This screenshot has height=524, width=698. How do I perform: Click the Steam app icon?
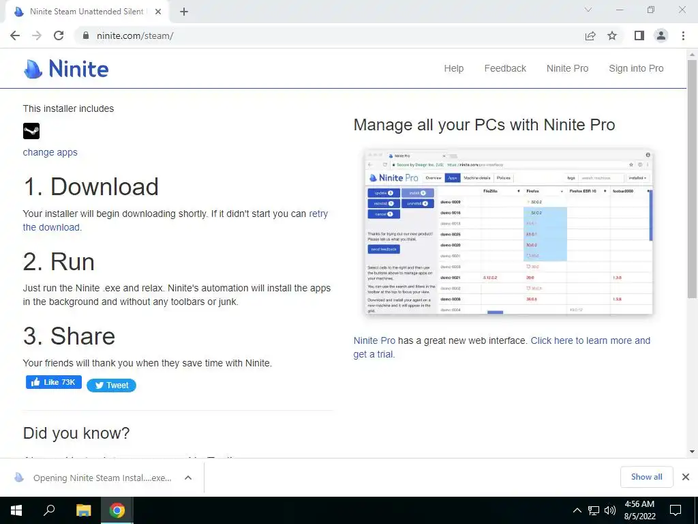click(x=31, y=131)
